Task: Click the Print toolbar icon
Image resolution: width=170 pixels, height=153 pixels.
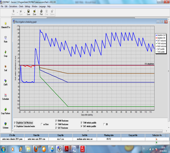Action: coord(41,12)
